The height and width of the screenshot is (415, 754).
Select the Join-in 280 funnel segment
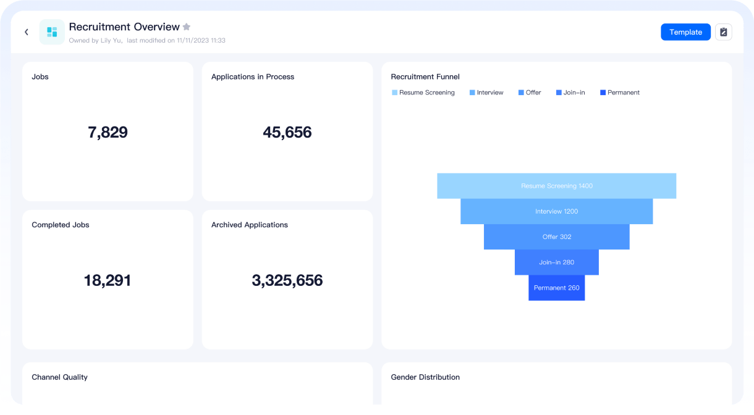[556, 262]
